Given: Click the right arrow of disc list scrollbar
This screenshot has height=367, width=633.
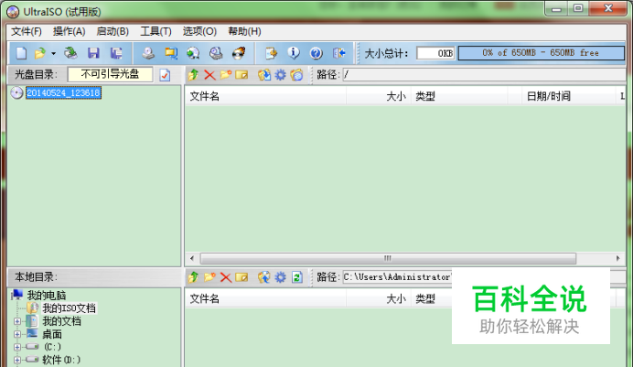Looking at the screenshot, I should (618, 258).
